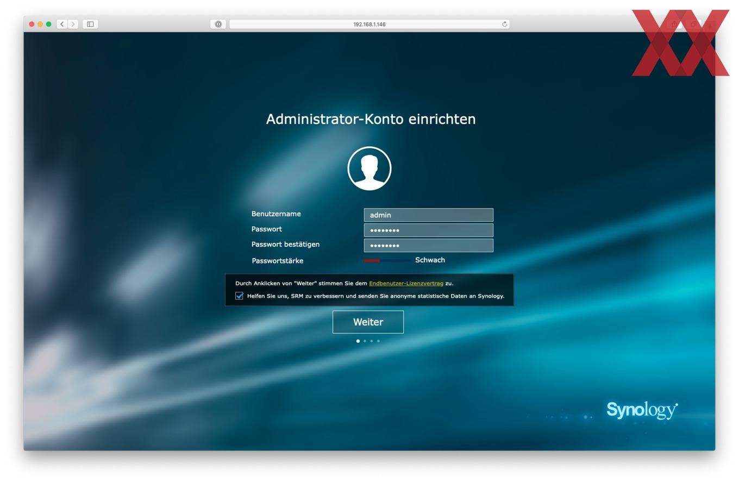Focus the Passwort bestätigen field
739x482 pixels.
429,245
